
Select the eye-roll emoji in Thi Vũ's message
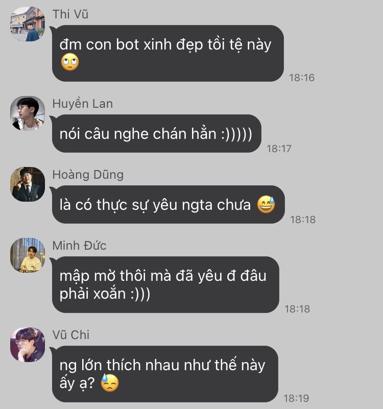tap(69, 62)
